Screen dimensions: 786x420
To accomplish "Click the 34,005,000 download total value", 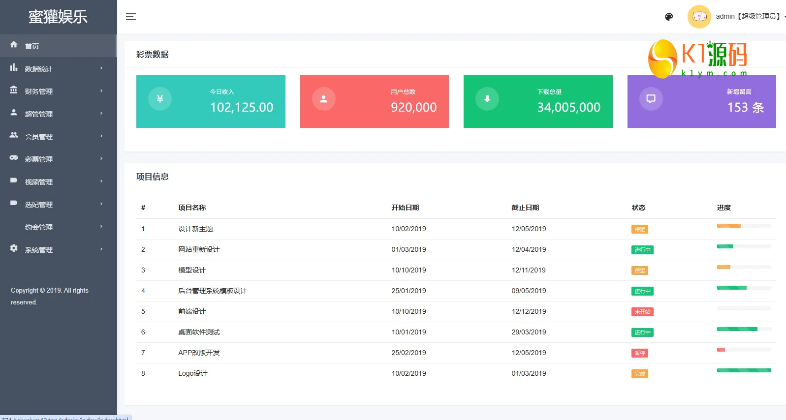I will (x=569, y=107).
